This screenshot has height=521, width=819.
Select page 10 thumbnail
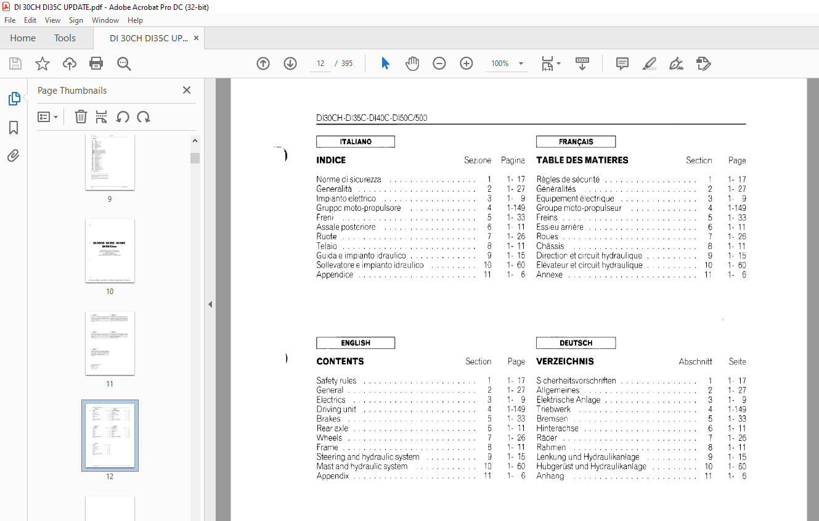pos(110,250)
